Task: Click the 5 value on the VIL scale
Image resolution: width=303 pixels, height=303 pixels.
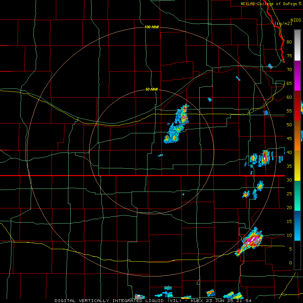Action: tap(291, 249)
